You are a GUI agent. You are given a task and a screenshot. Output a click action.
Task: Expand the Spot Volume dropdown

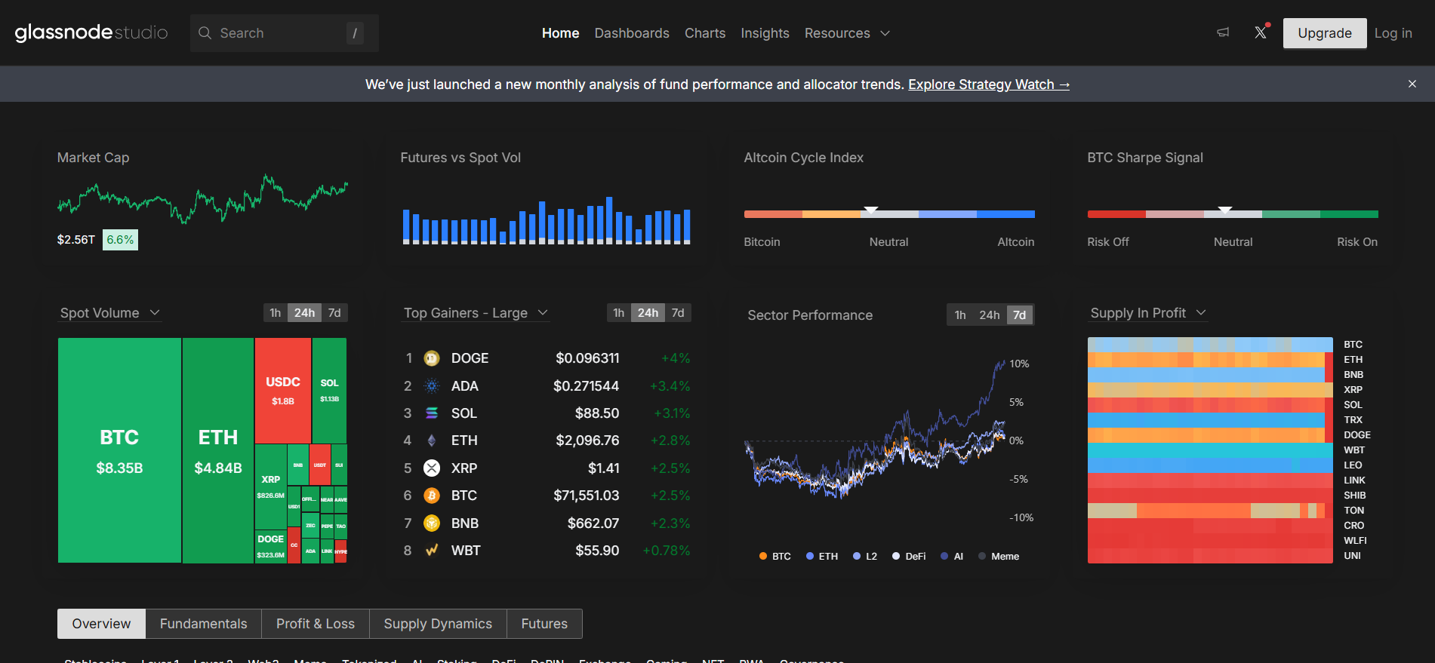tap(110, 313)
